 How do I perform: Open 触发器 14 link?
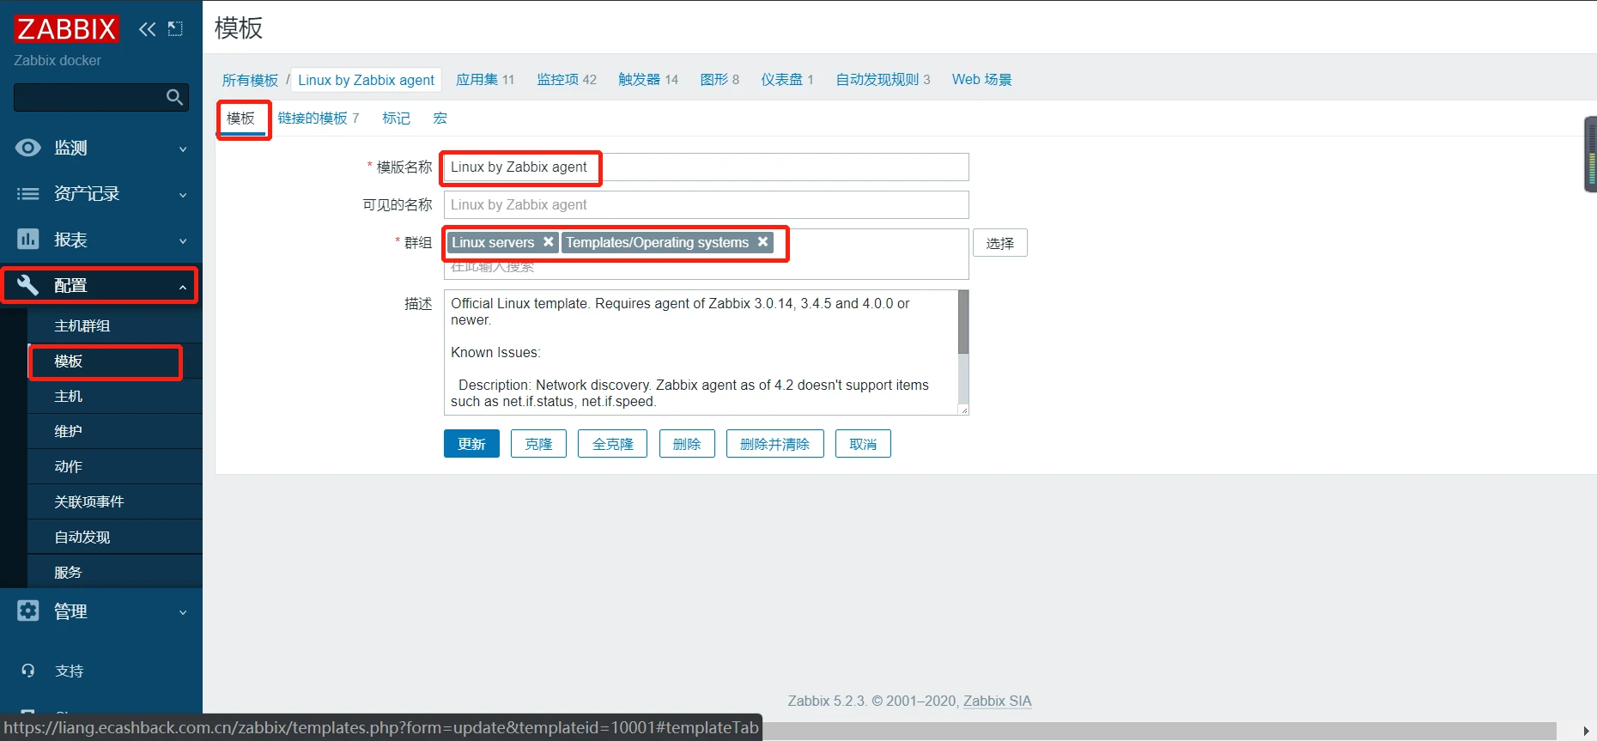pos(648,80)
